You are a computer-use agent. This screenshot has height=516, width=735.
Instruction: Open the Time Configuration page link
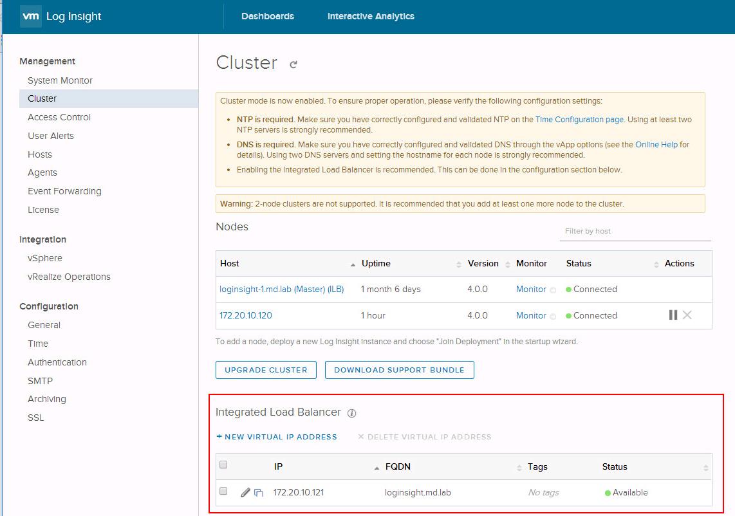point(579,119)
